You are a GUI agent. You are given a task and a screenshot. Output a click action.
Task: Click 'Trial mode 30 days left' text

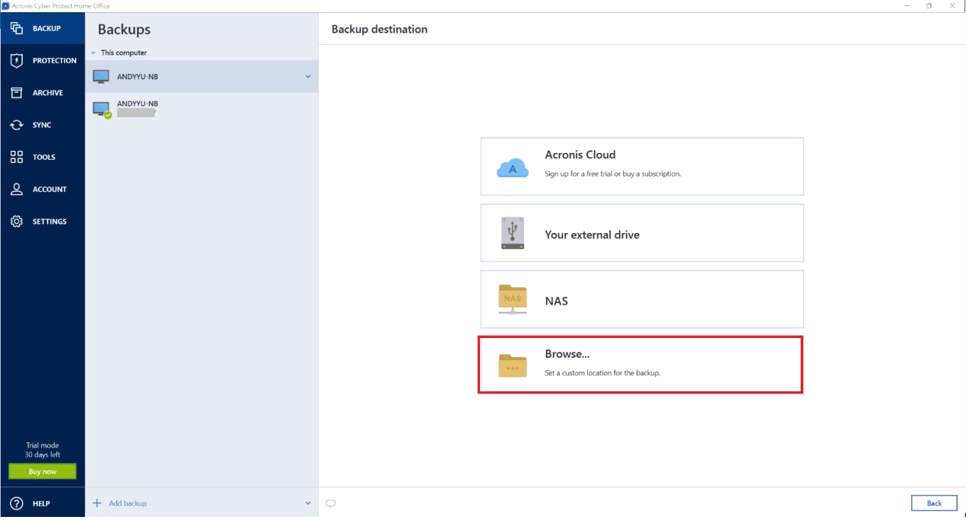coord(43,450)
